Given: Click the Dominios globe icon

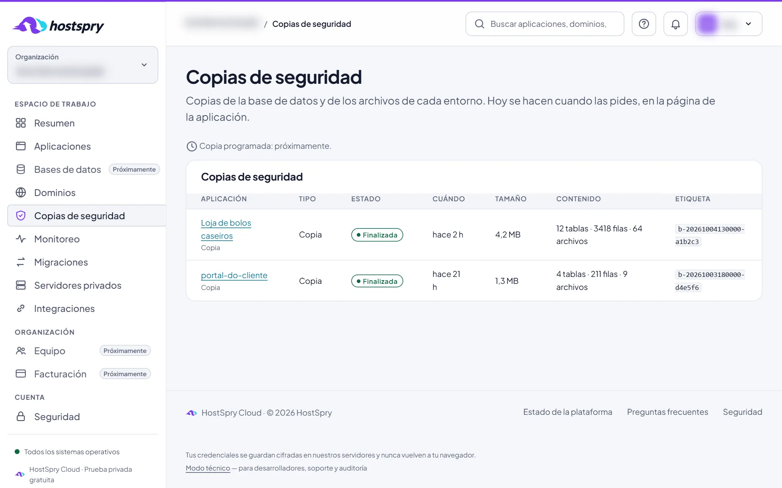Looking at the screenshot, I should (21, 192).
